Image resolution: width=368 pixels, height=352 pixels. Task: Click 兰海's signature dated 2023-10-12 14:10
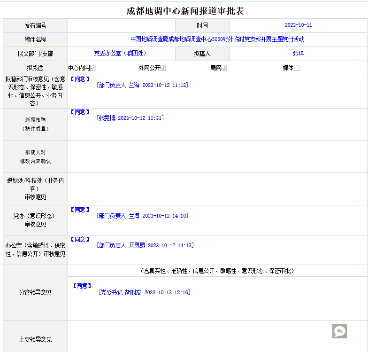click(x=142, y=216)
